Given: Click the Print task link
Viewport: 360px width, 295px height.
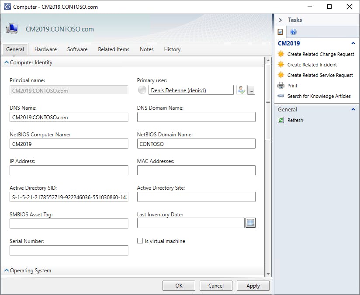Looking at the screenshot, I should (x=292, y=86).
